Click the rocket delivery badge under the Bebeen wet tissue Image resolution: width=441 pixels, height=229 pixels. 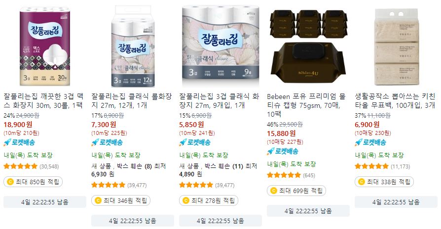[x=283, y=152]
